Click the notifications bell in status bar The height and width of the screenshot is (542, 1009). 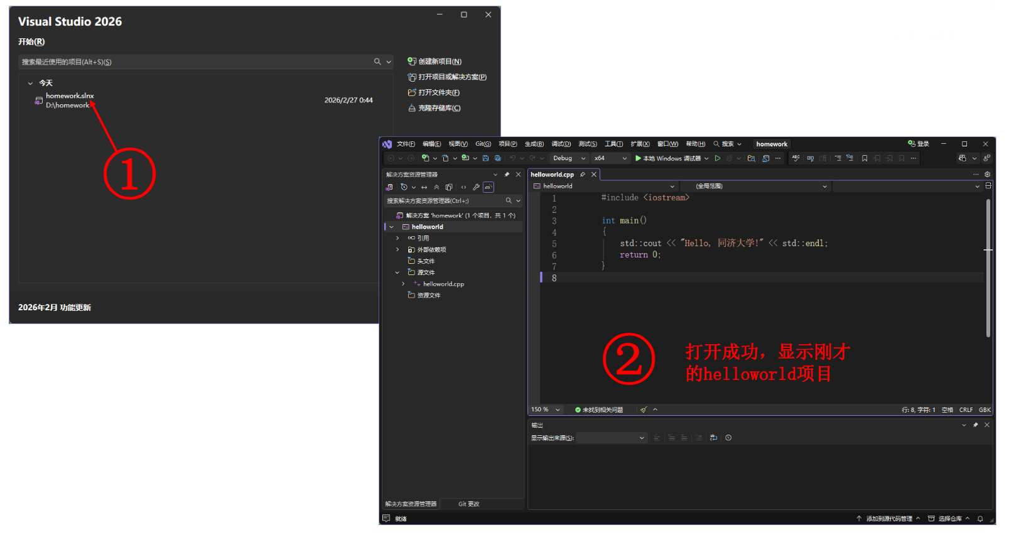pyautogui.click(x=979, y=519)
